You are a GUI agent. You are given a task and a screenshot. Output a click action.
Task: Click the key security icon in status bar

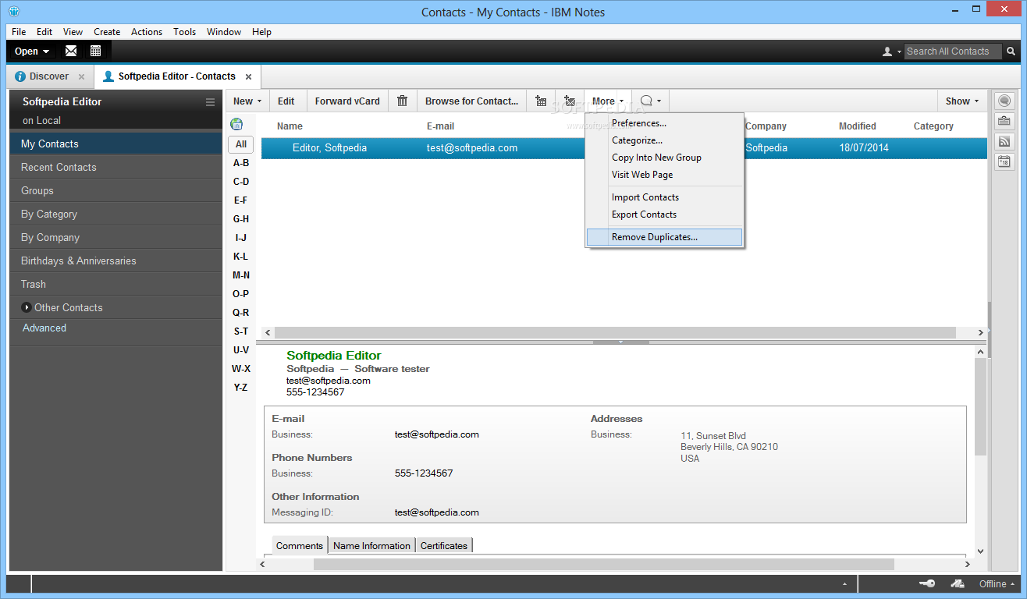click(x=926, y=583)
